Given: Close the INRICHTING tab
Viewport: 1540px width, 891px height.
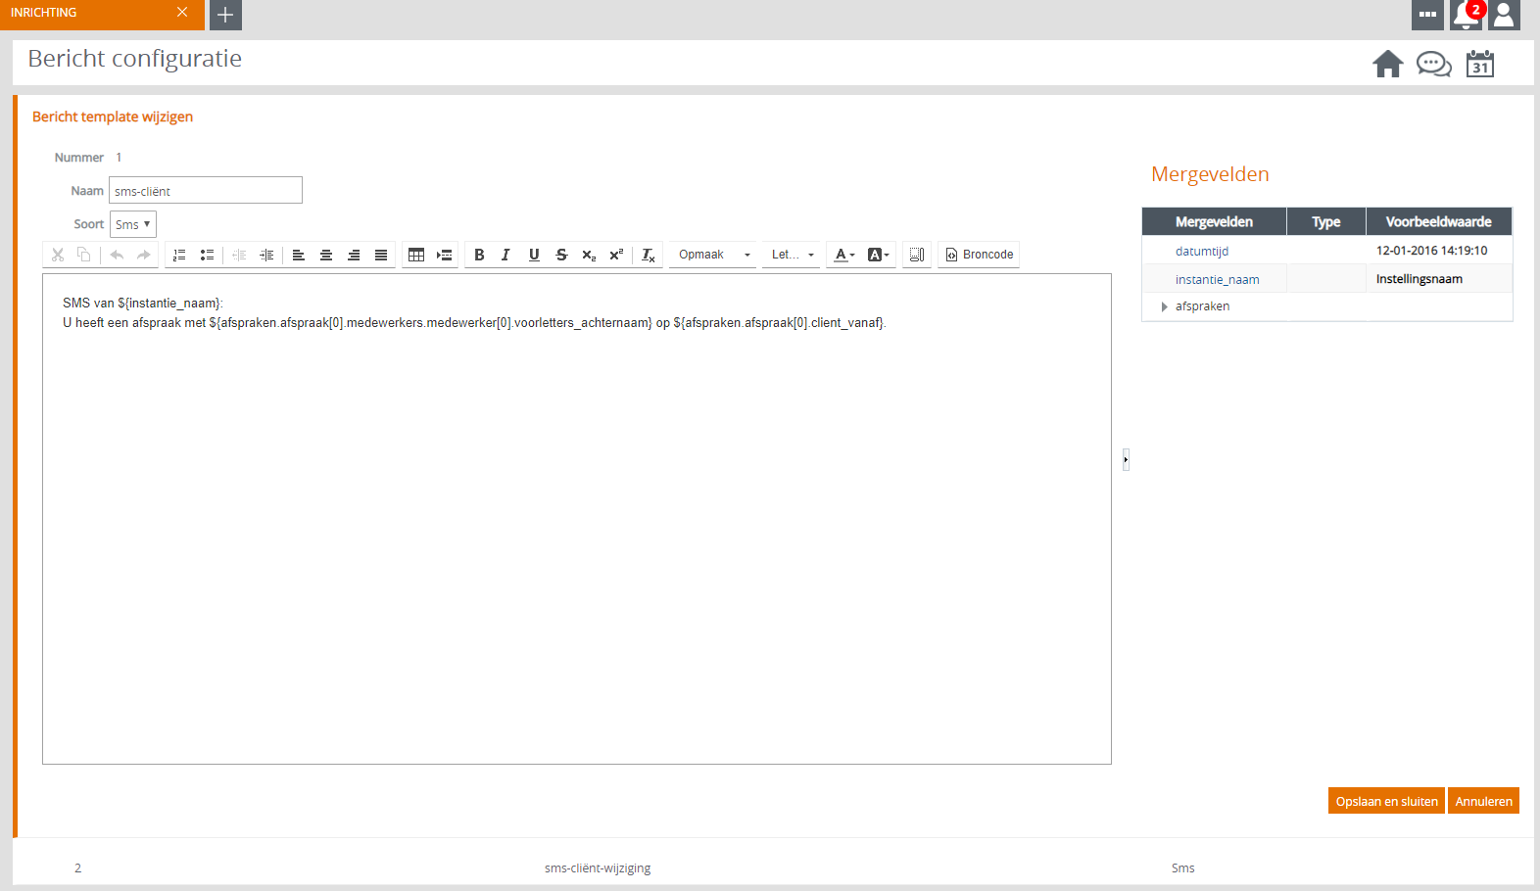Looking at the screenshot, I should [182, 13].
